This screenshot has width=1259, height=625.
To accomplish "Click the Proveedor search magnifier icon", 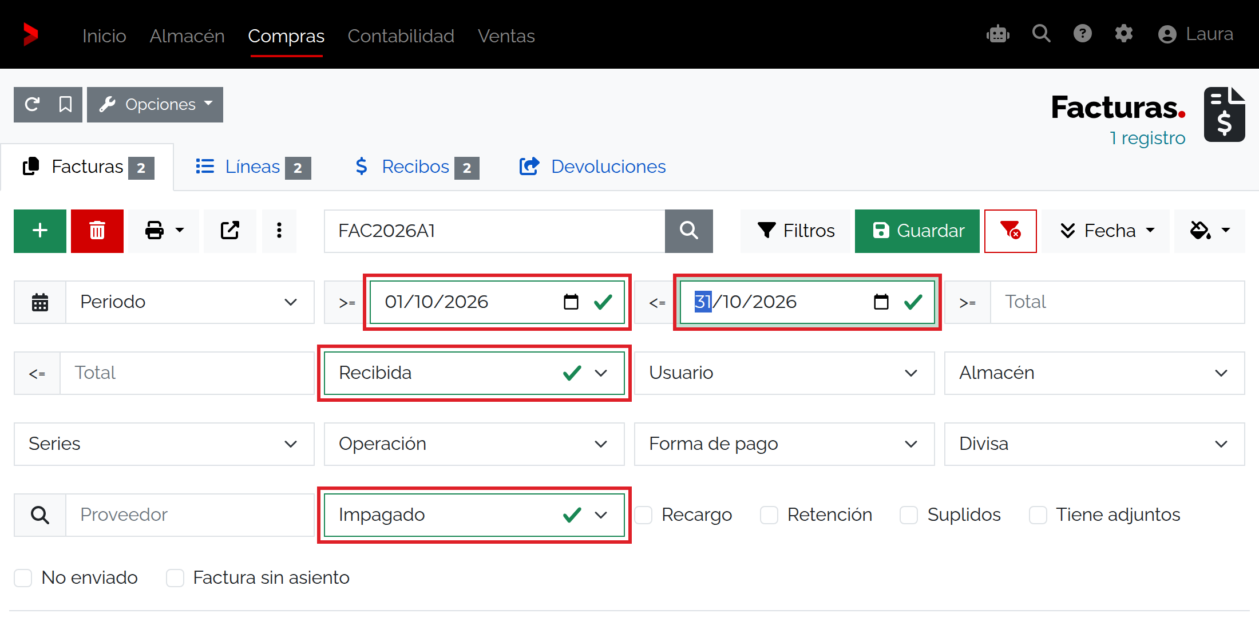I will (40, 515).
